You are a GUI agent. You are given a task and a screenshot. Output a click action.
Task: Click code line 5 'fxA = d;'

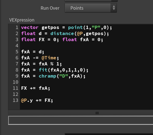tap(33, 52)
